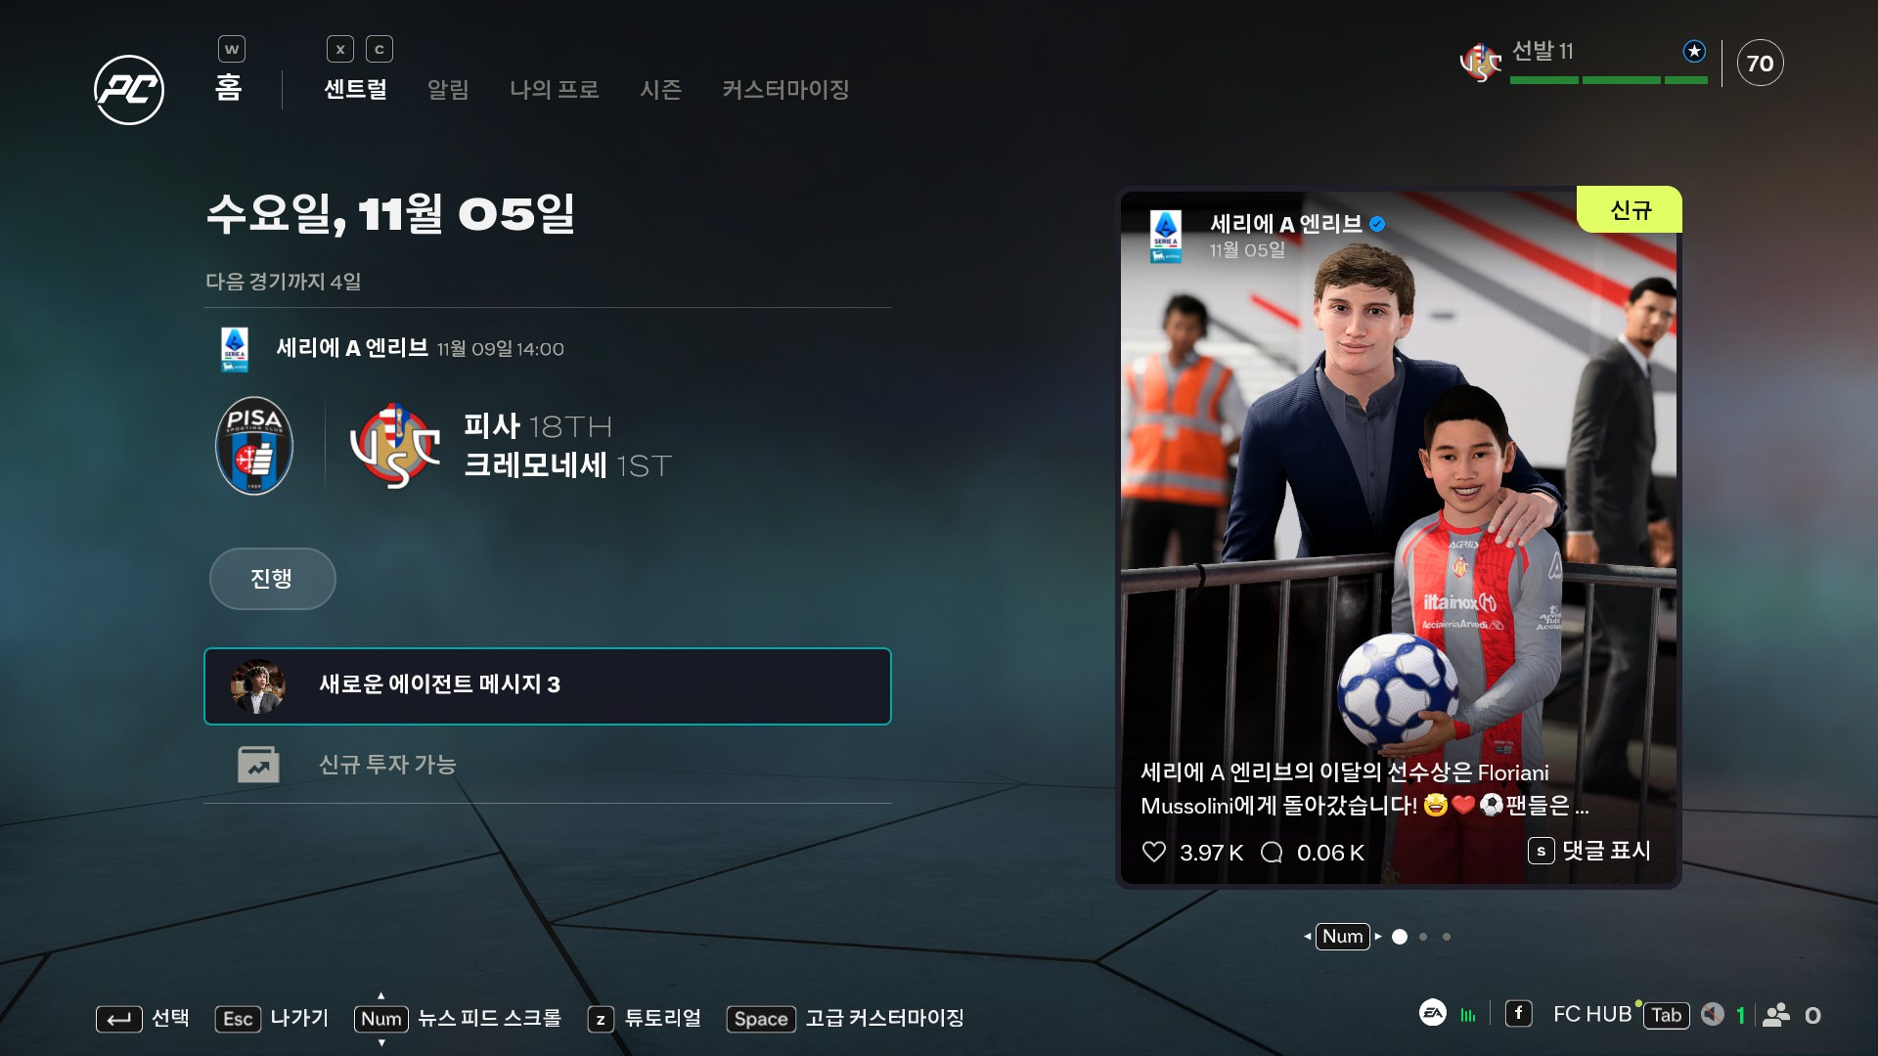Click the friends online people icon
Viewport: 1878px width, 1056px height.
click(x=1776, y=1015)
